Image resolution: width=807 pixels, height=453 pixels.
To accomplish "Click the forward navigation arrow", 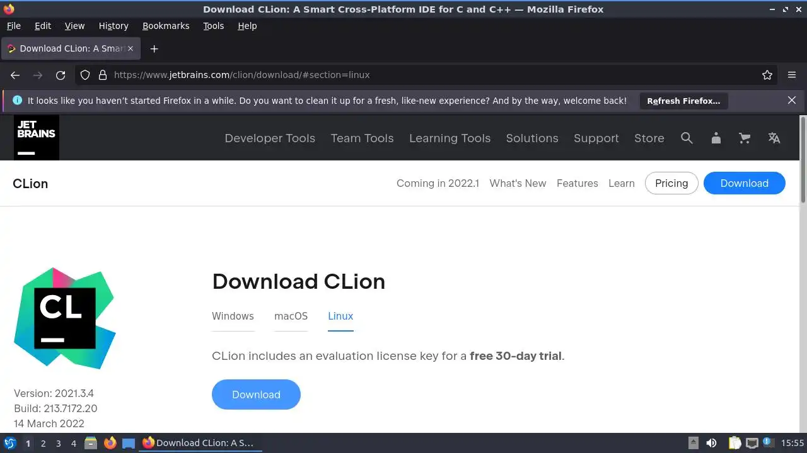I will 38,75.
